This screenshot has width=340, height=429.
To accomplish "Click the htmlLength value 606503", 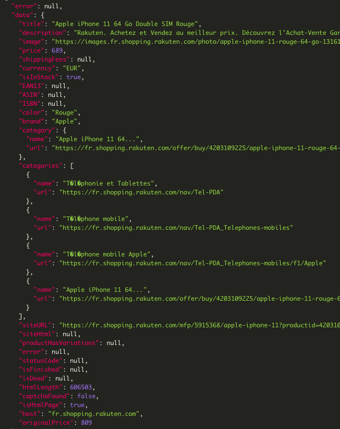I will [81, 387].
